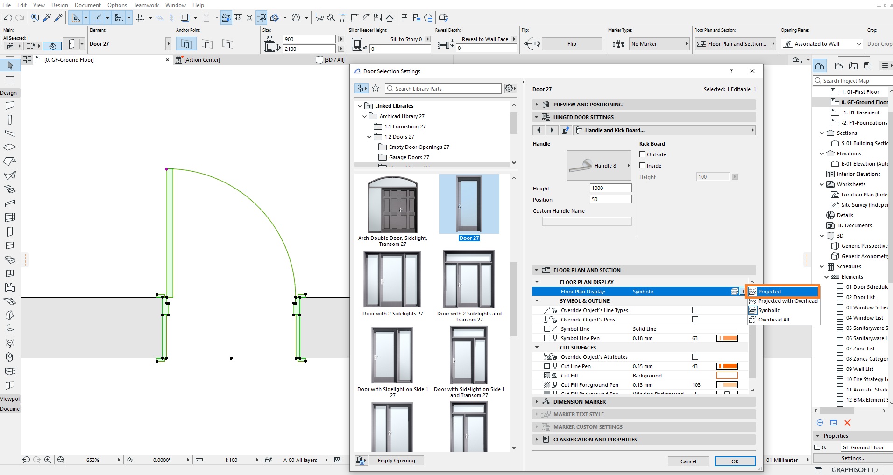Enable the Outside Kick Board checkbox
The image size is (893, 475).
pos(642,154)
